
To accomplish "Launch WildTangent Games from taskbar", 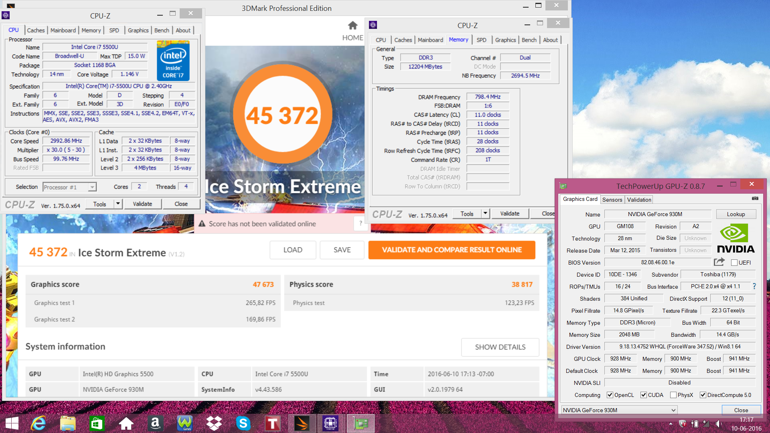I will (x=185, y=423).
